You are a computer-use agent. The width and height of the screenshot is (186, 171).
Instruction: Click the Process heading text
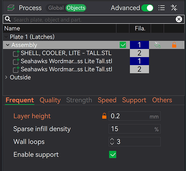point(30,8)
